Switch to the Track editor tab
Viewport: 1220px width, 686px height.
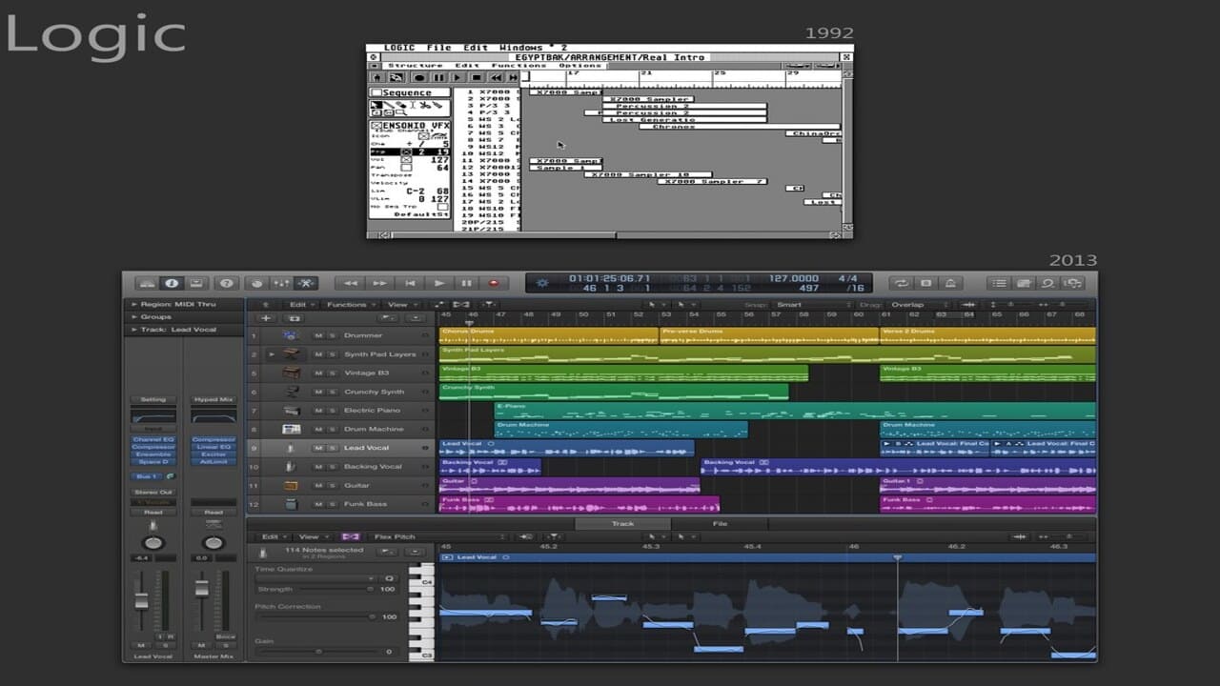[622, 524]
